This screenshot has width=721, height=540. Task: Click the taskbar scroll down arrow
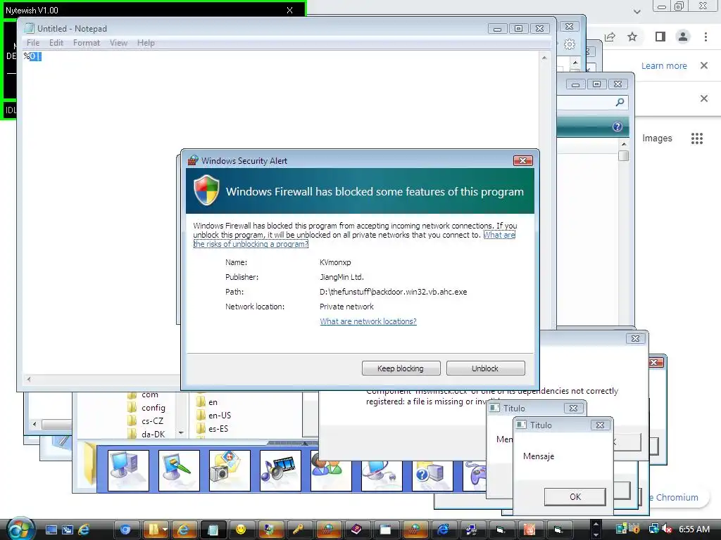tap(596, 535)
